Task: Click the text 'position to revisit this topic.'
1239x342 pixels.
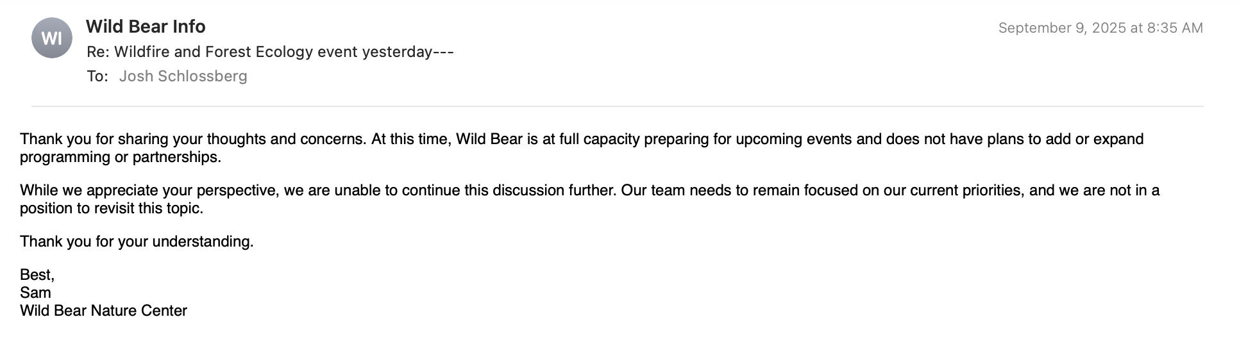Action: [x=112, y=208]
